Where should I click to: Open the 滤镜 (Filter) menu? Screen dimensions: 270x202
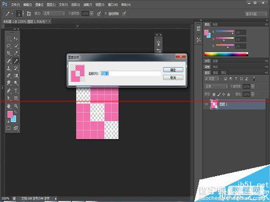[x=87, y=5]
